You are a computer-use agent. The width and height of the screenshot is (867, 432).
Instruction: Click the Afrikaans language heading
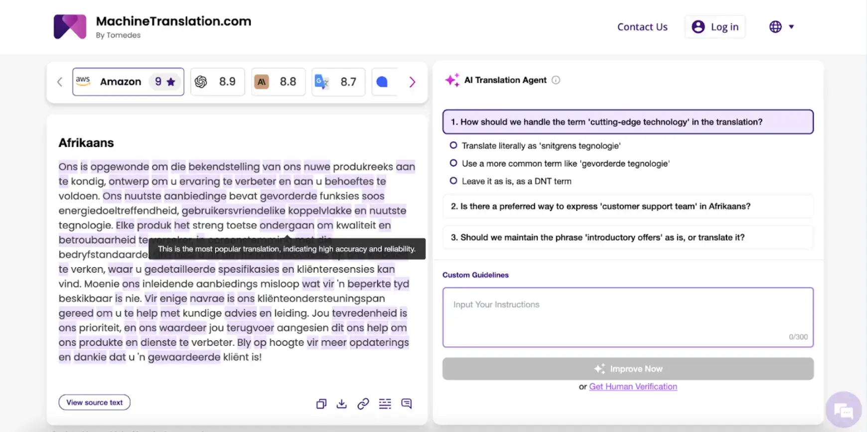[x=86, y=143]
